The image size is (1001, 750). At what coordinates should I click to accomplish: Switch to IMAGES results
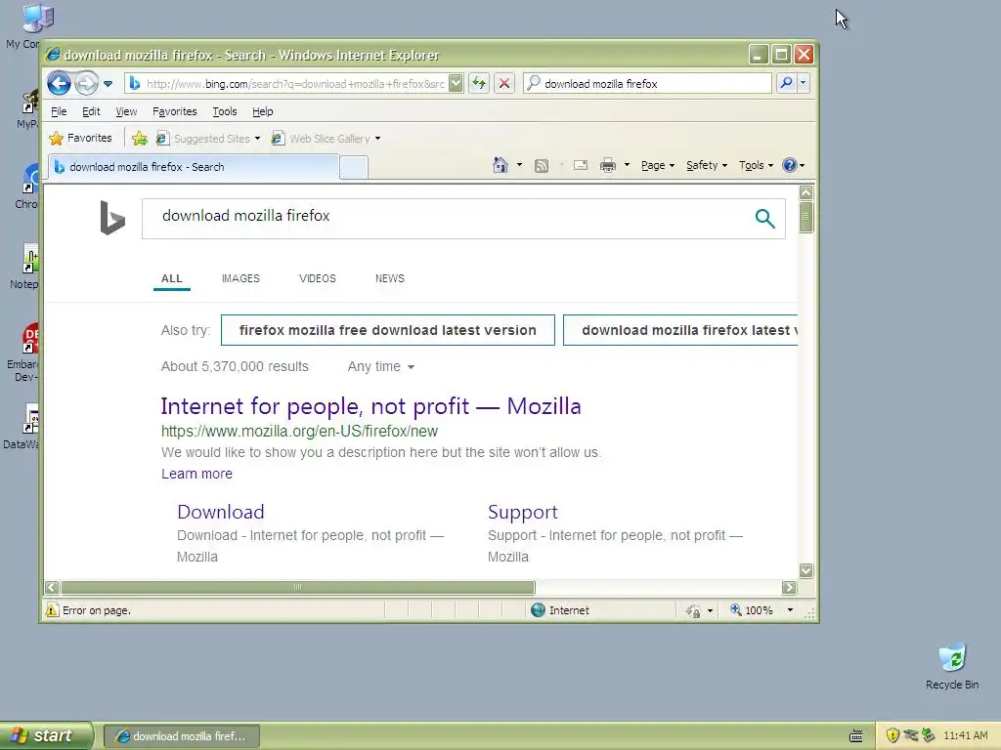click(x=240, y=278)
